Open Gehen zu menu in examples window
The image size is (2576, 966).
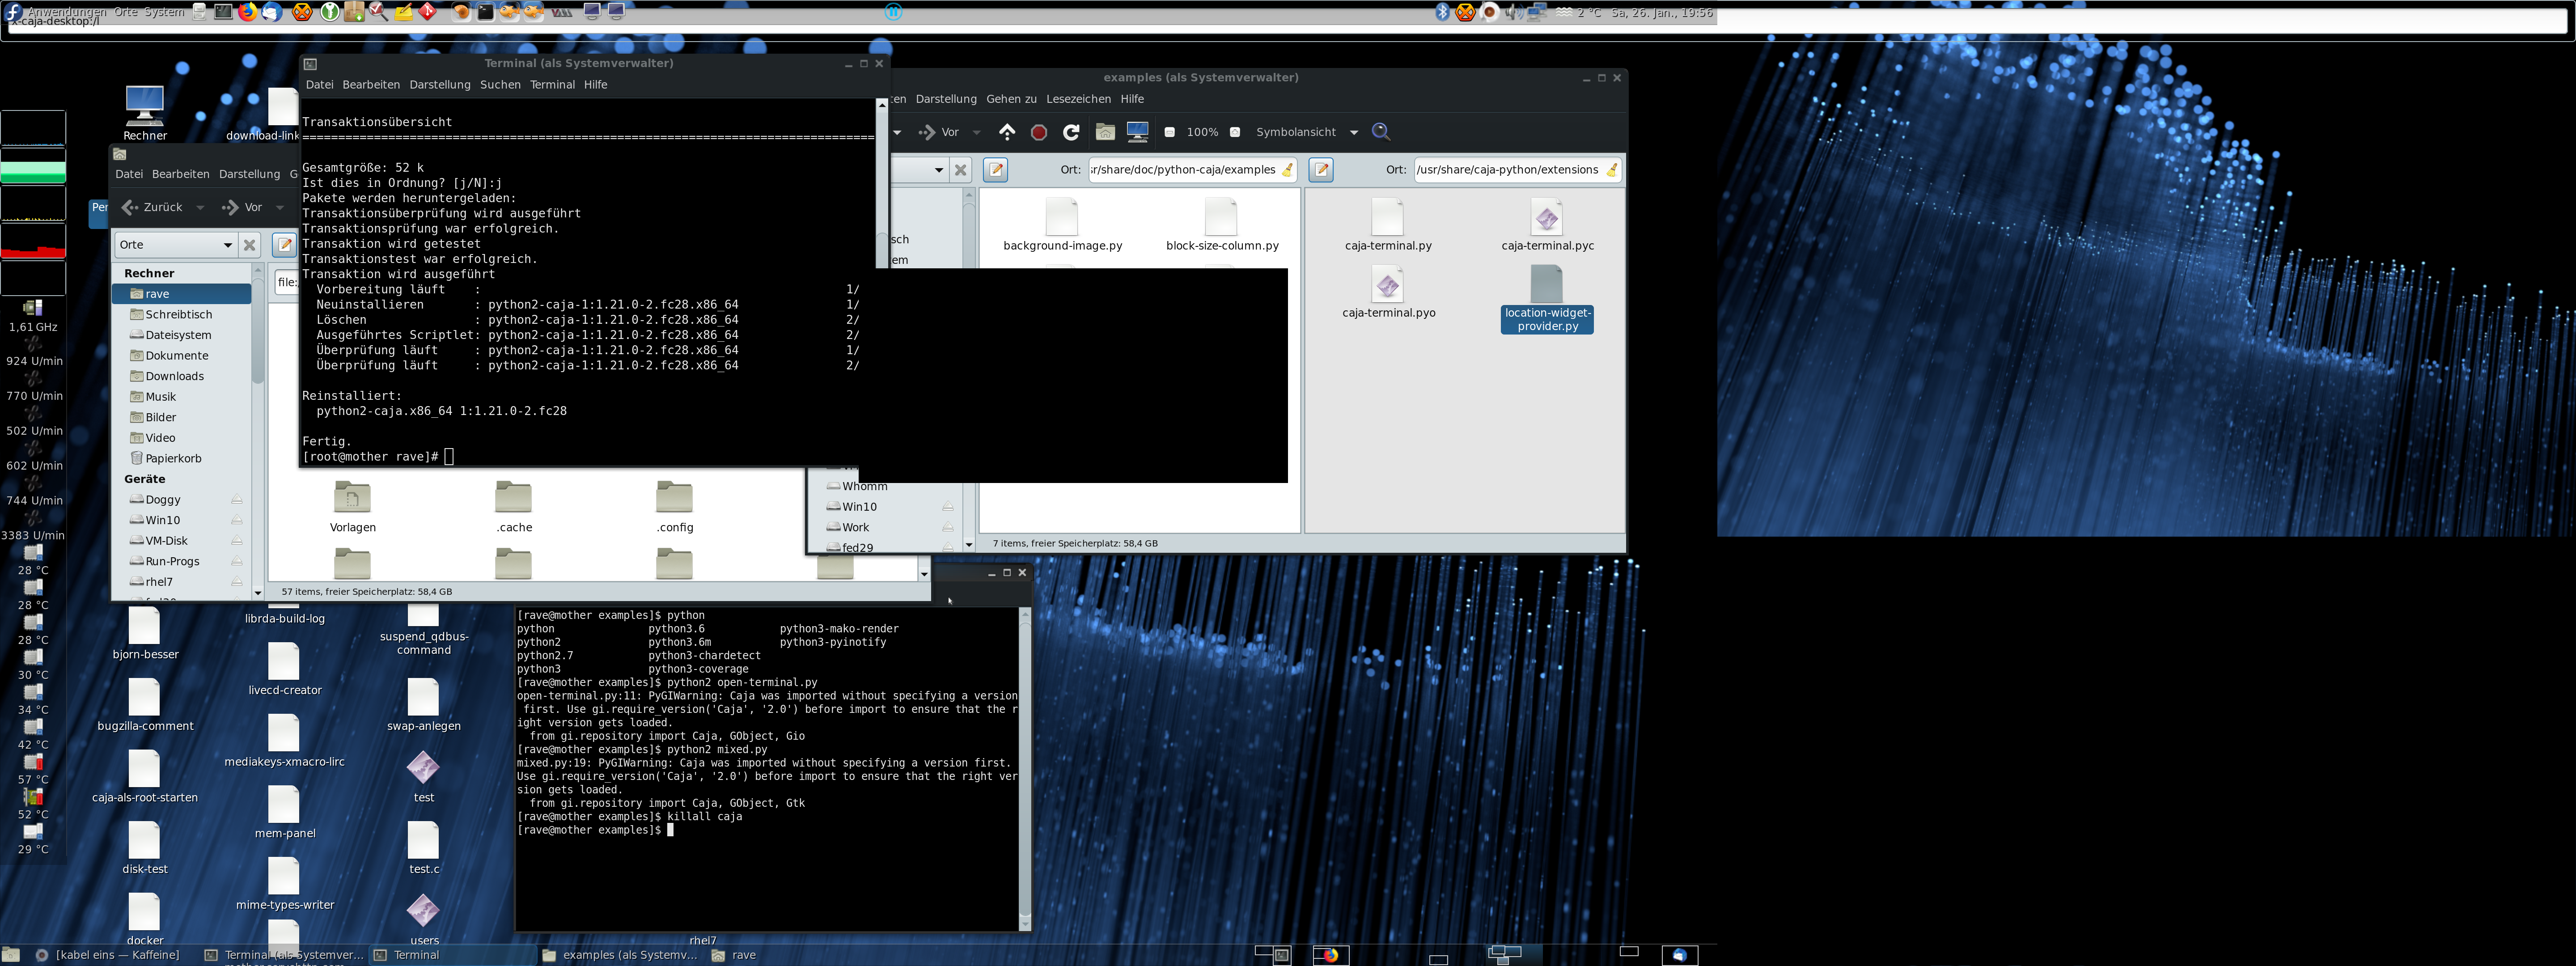[x=1011, y=99]
